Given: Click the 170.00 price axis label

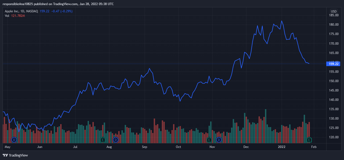Looking at the screenshot, I should coord(334,43).
